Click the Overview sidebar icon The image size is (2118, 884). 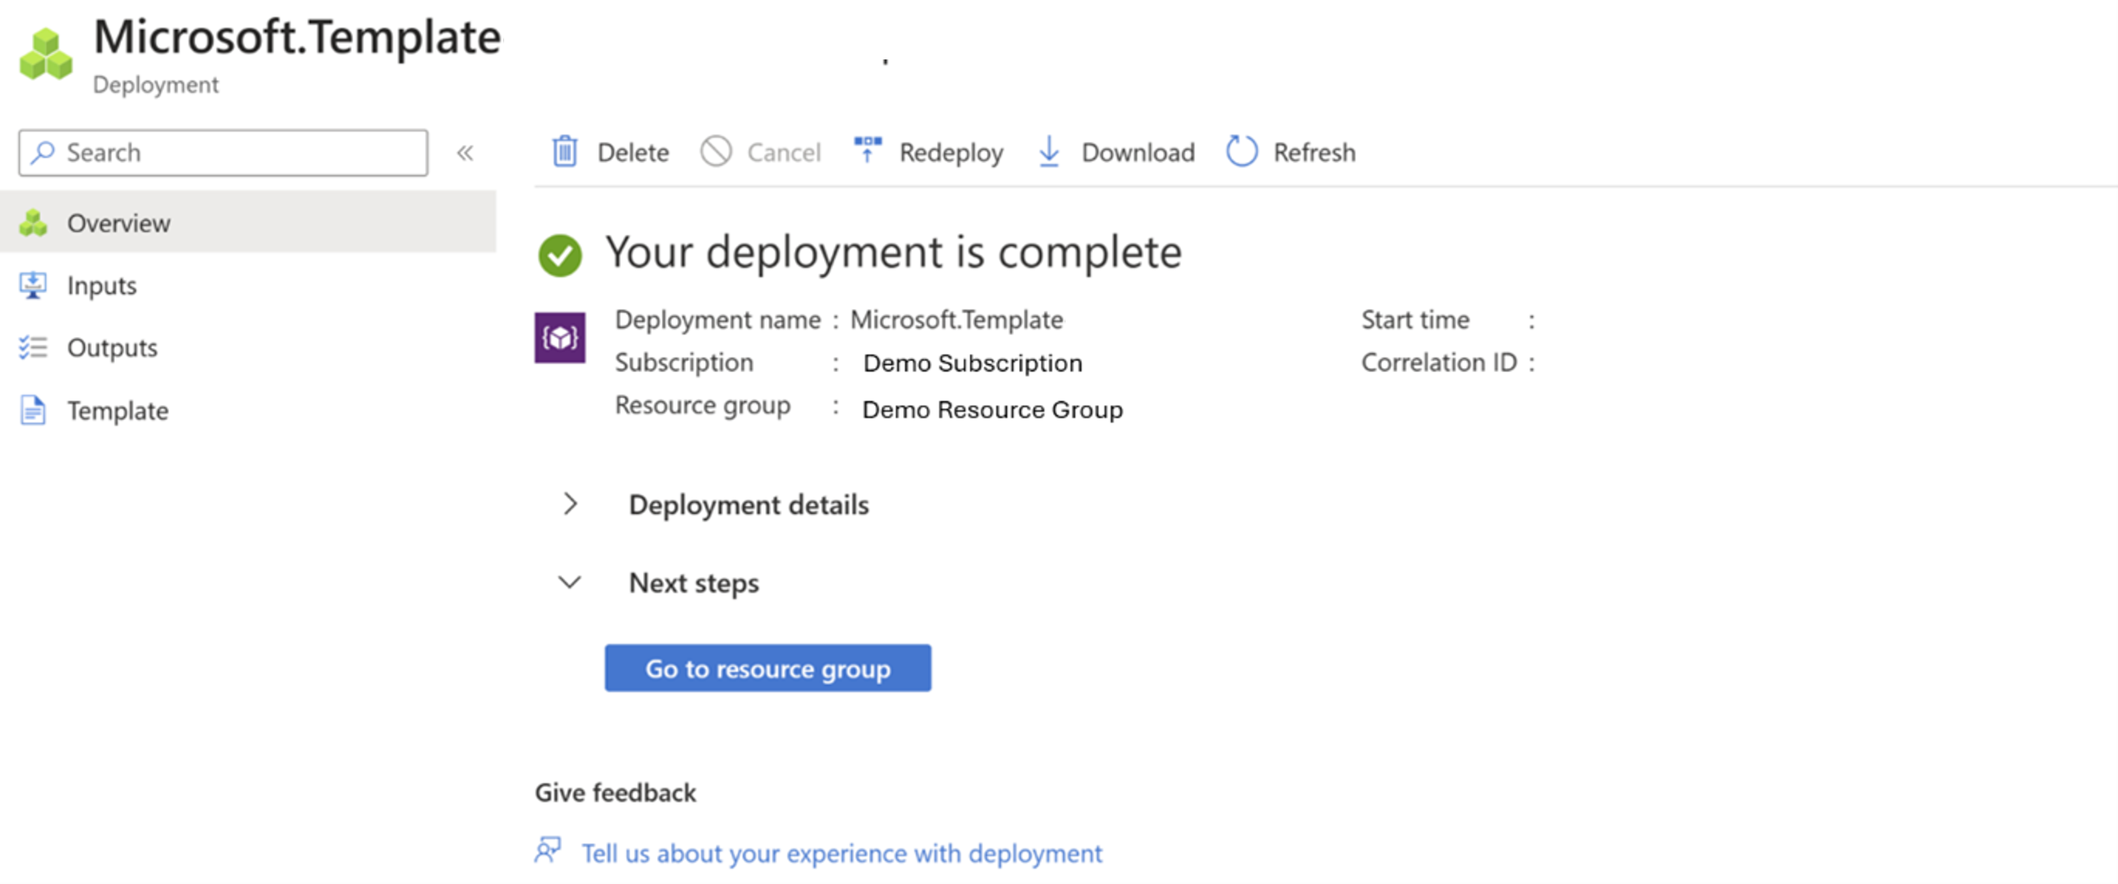click(37, 222)
